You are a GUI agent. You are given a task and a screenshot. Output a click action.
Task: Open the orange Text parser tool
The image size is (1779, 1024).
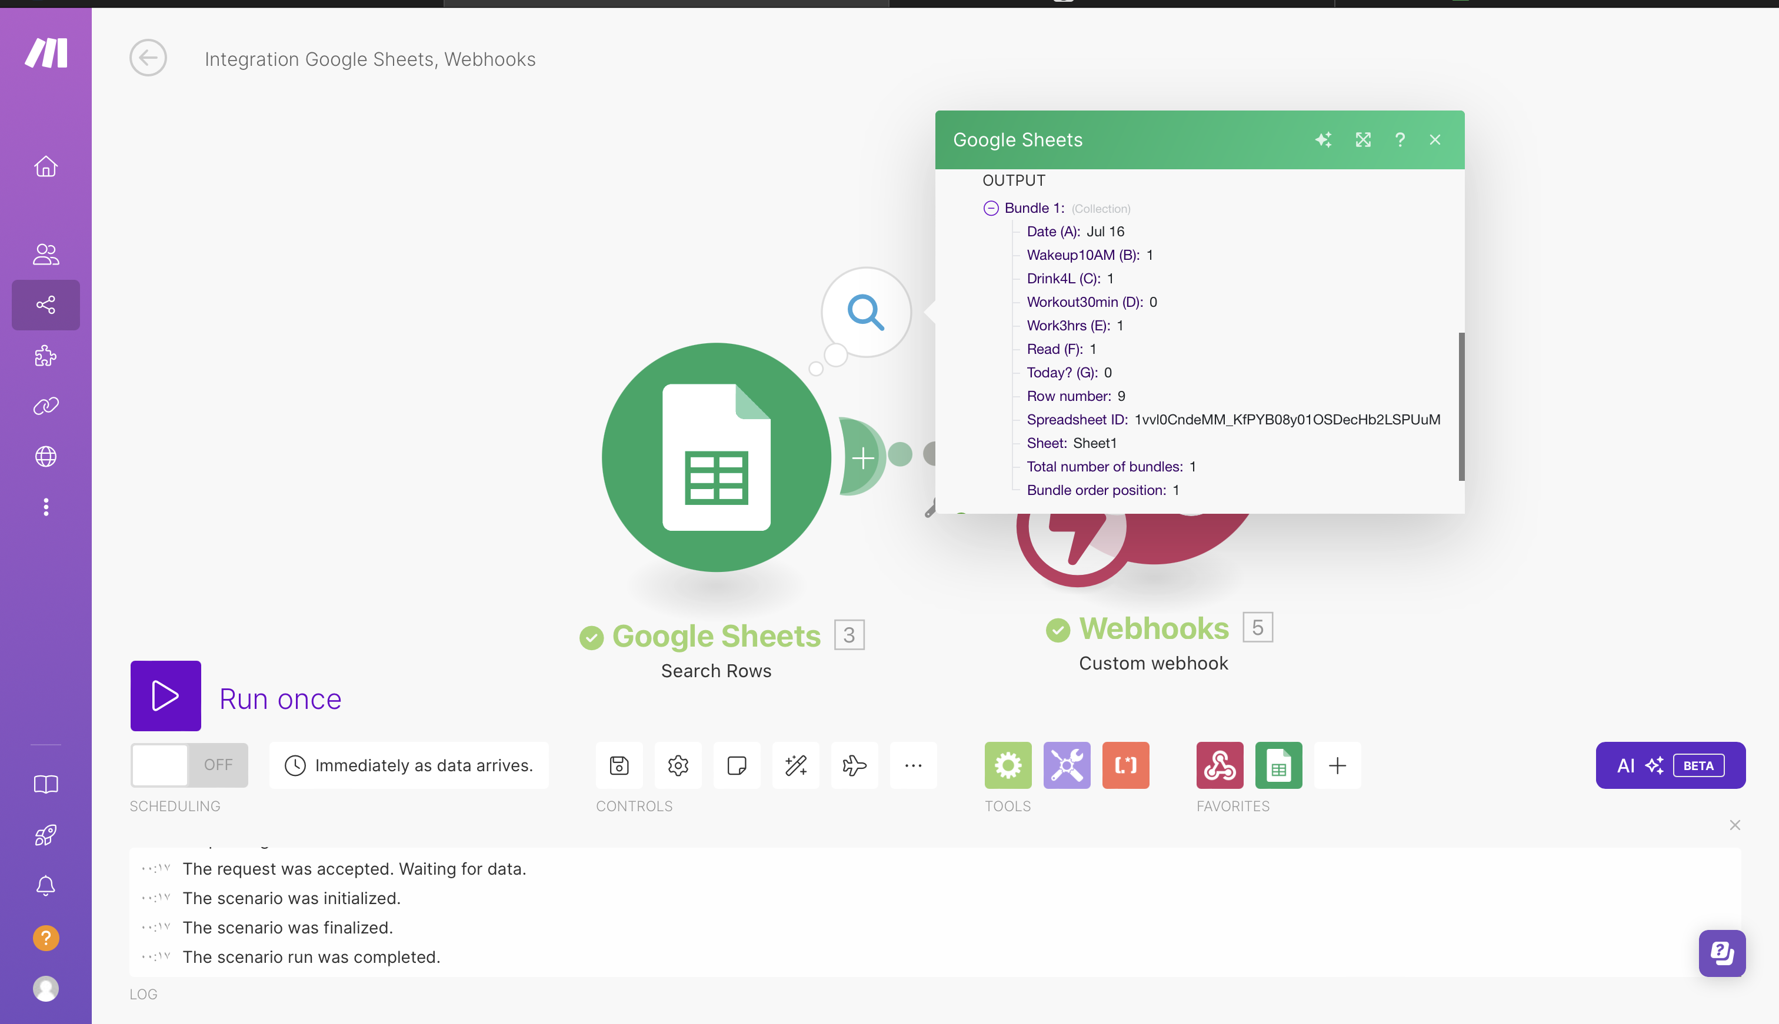(x=1125, y=765)
